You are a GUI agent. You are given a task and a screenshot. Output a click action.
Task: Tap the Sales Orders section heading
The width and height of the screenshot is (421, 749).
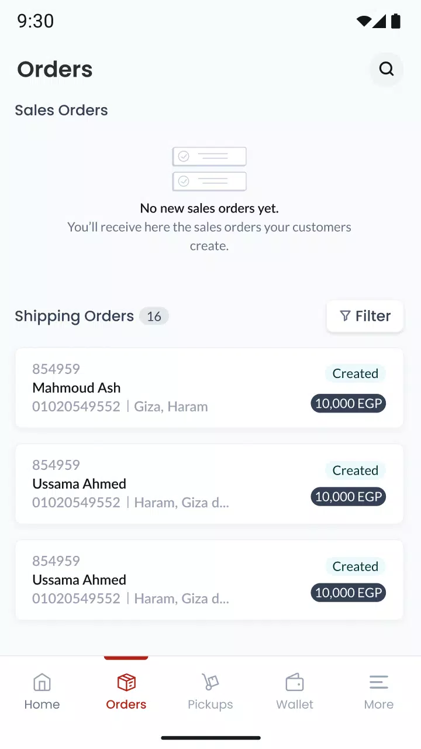61,110
